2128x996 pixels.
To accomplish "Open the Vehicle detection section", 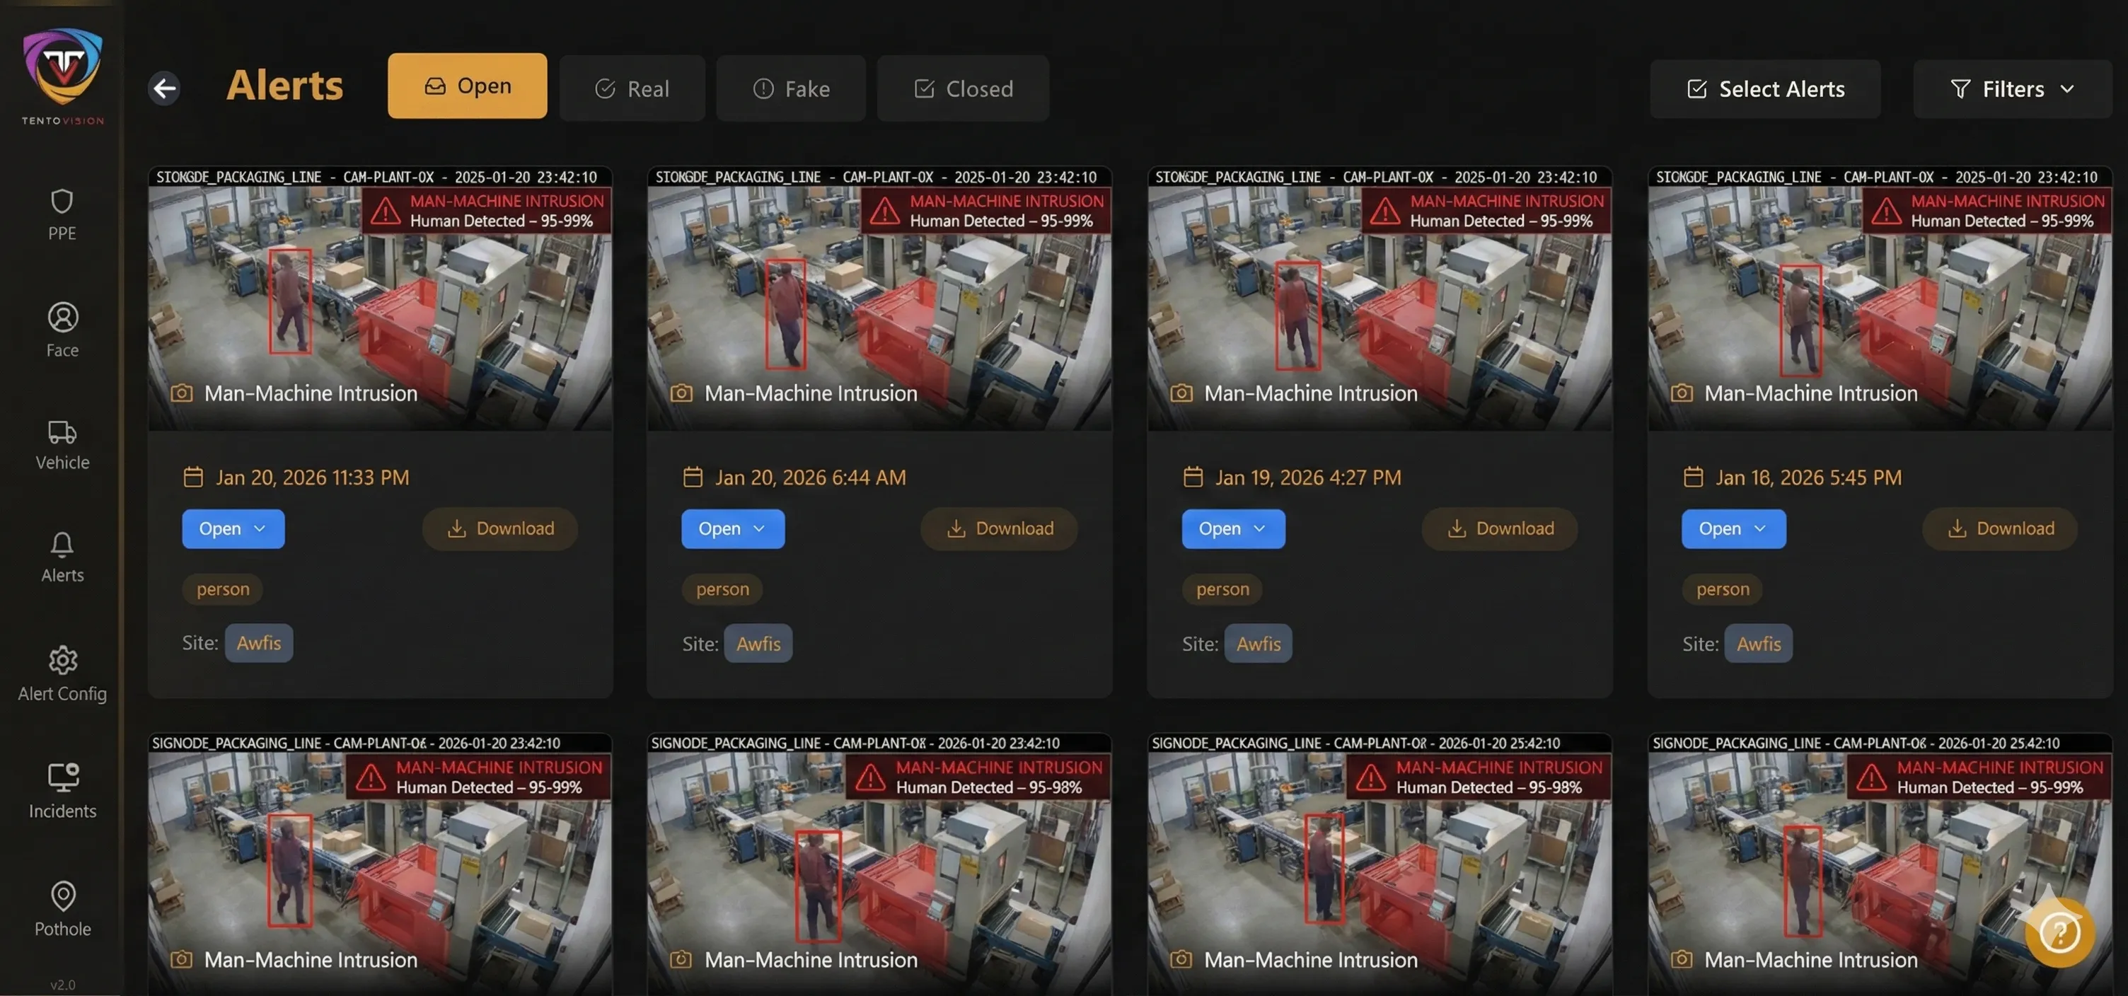I will [x=62, y=444].
